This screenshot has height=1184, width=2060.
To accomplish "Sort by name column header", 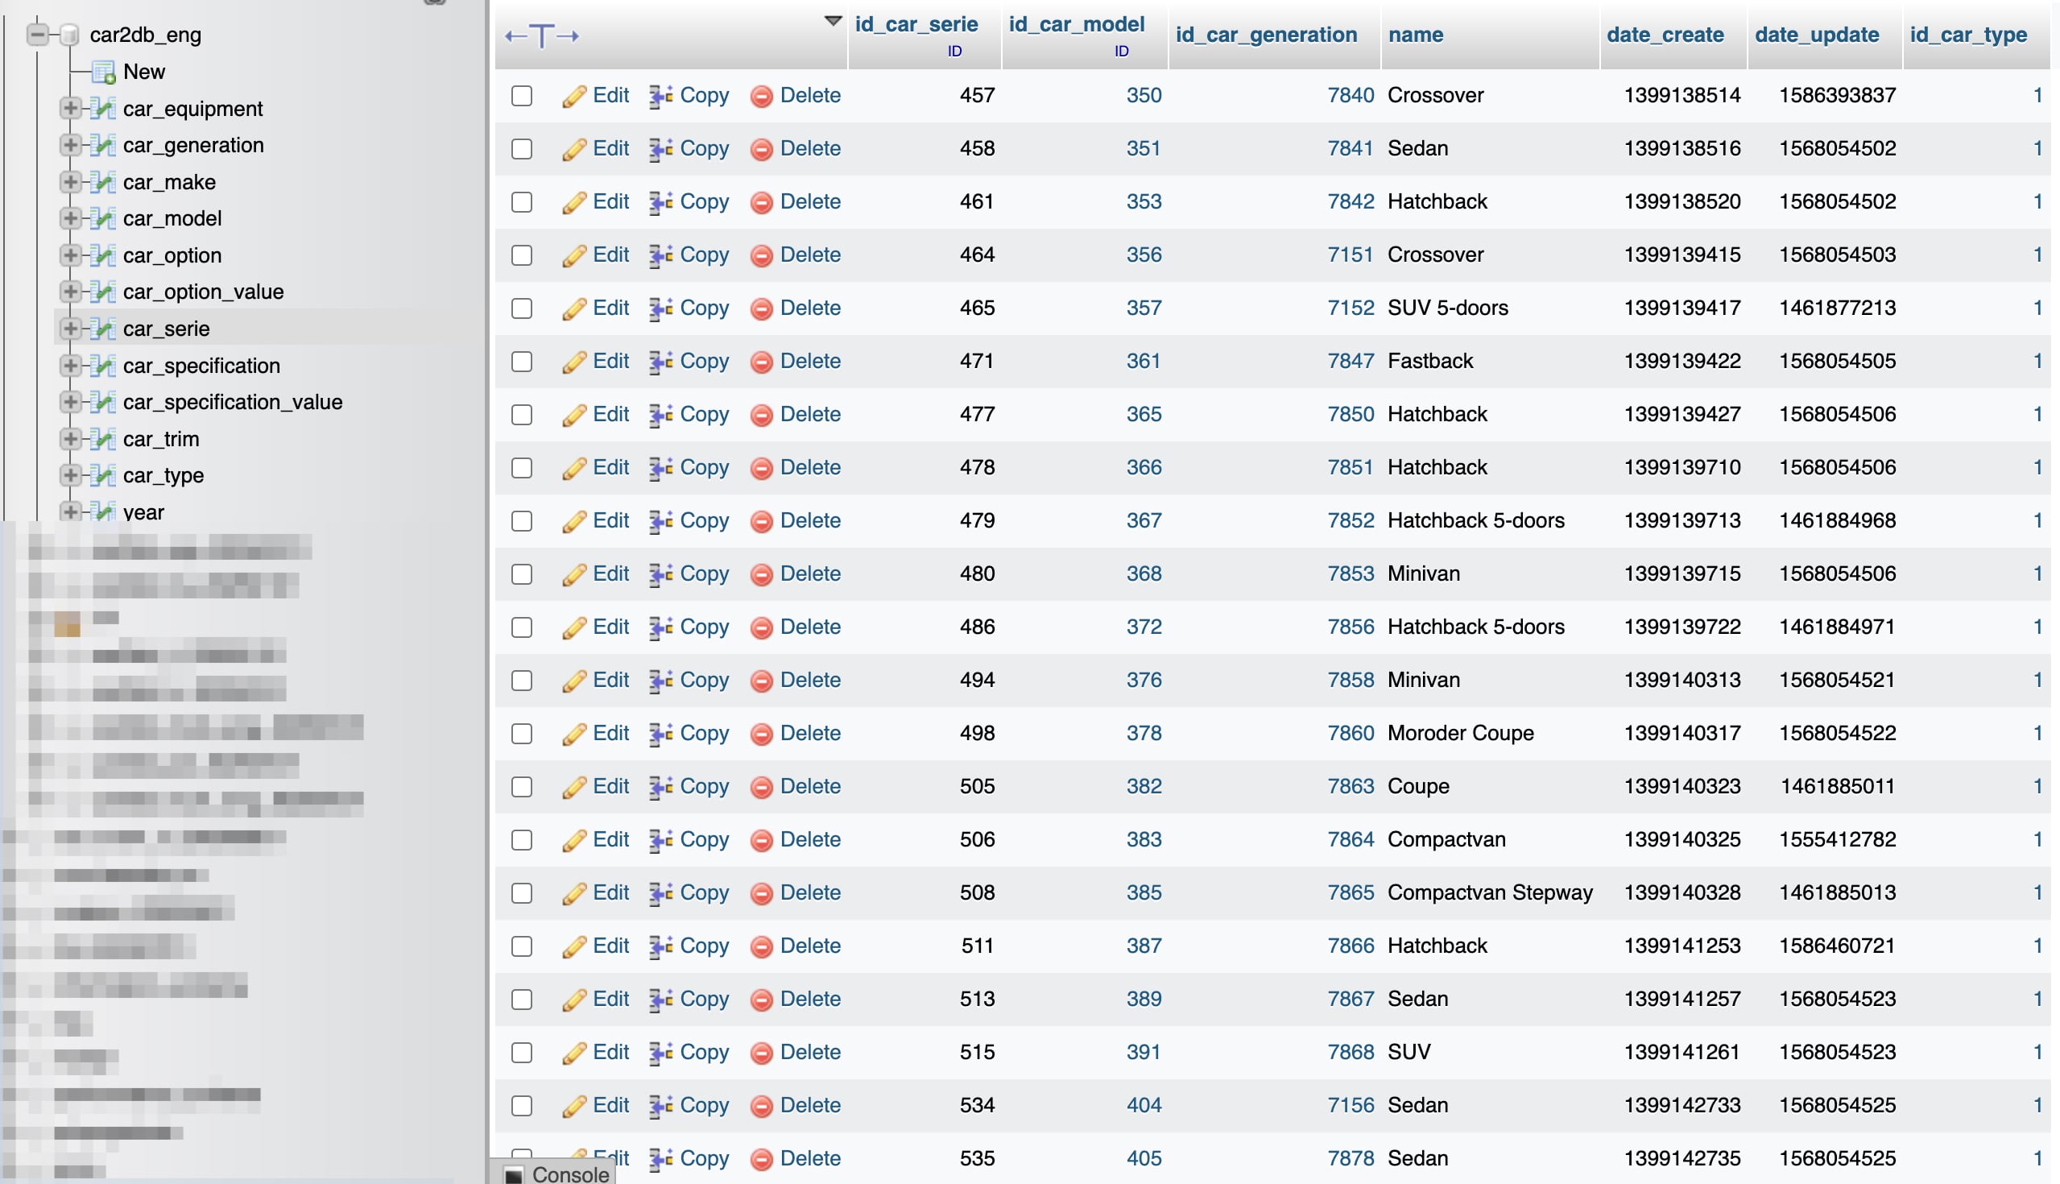I will click(x=1415, y=35).
